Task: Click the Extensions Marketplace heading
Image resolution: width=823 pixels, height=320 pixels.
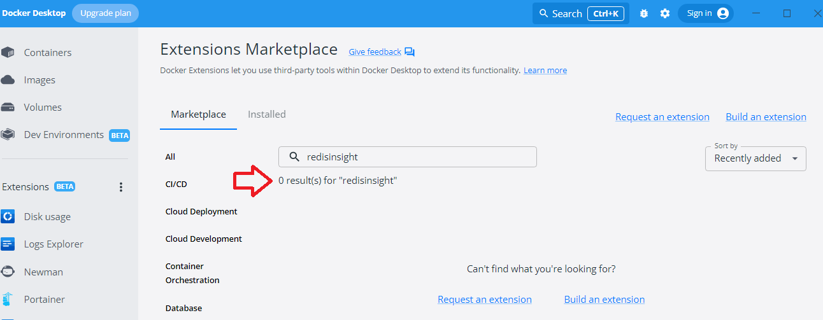Action: (249, 50)
